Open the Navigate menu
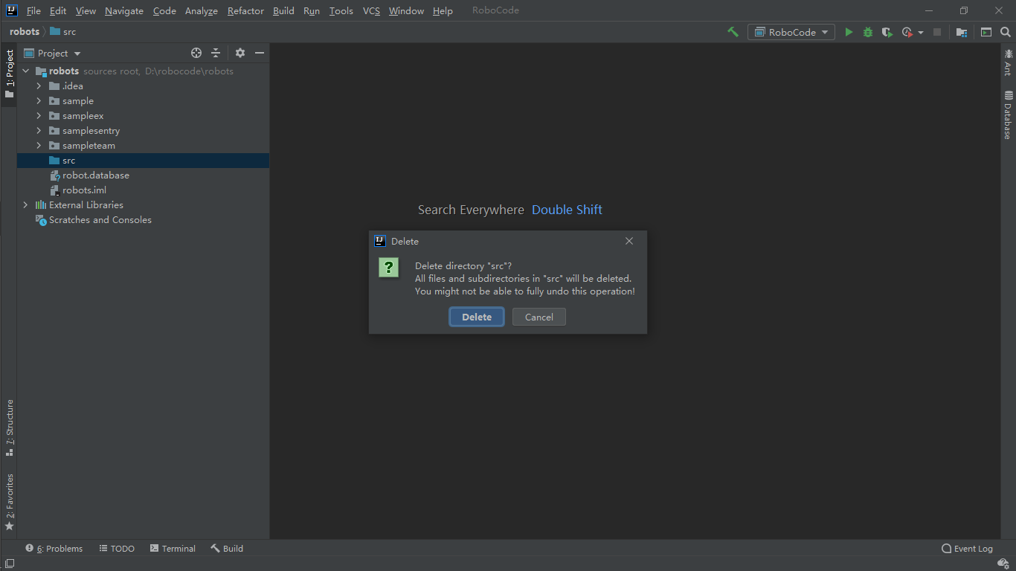1016x571 pixels. tap(124, 10)
